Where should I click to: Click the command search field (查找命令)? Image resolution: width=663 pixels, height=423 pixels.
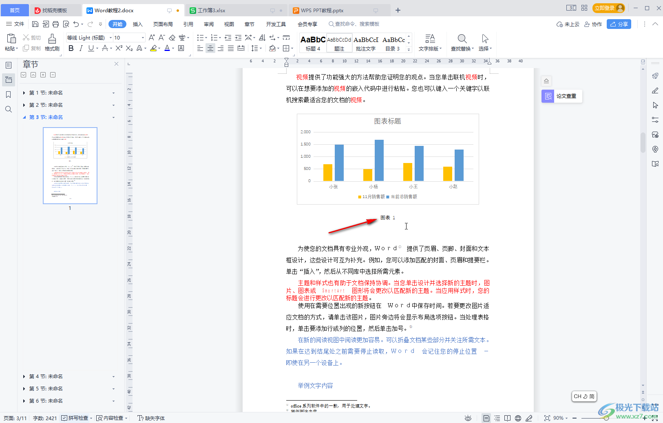pos(354,24)
